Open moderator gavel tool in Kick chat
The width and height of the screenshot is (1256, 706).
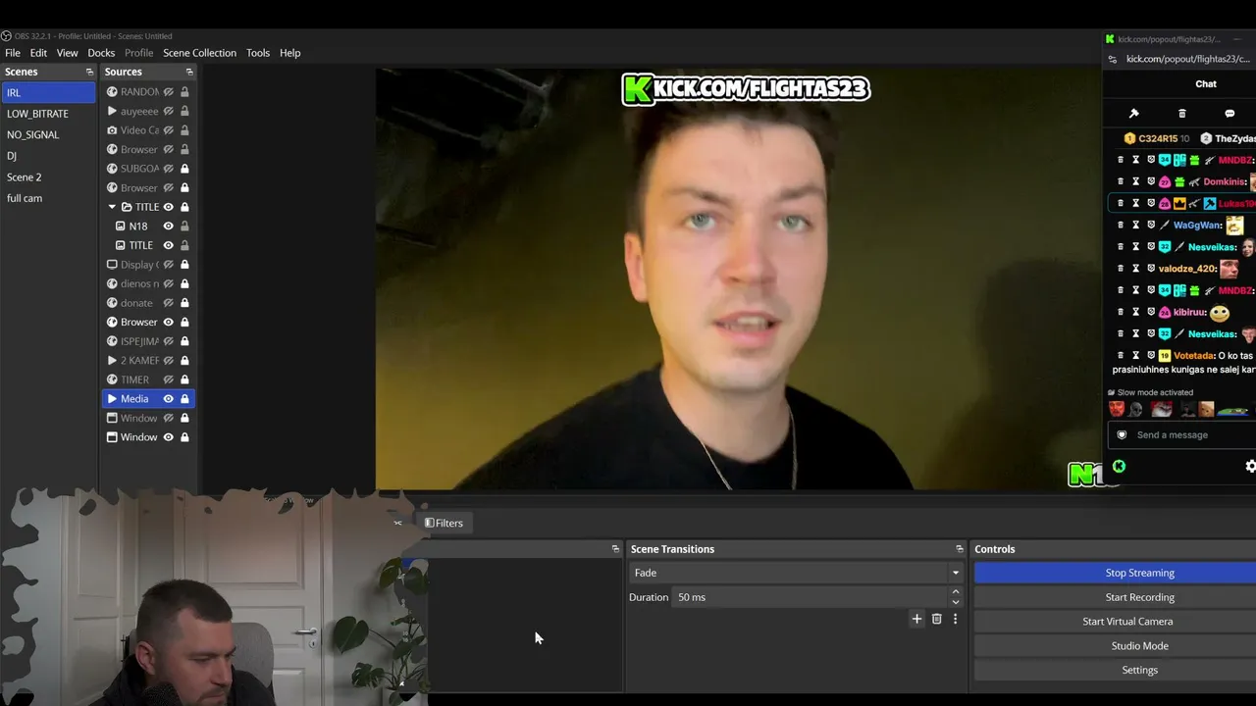tap(1133, 114)
